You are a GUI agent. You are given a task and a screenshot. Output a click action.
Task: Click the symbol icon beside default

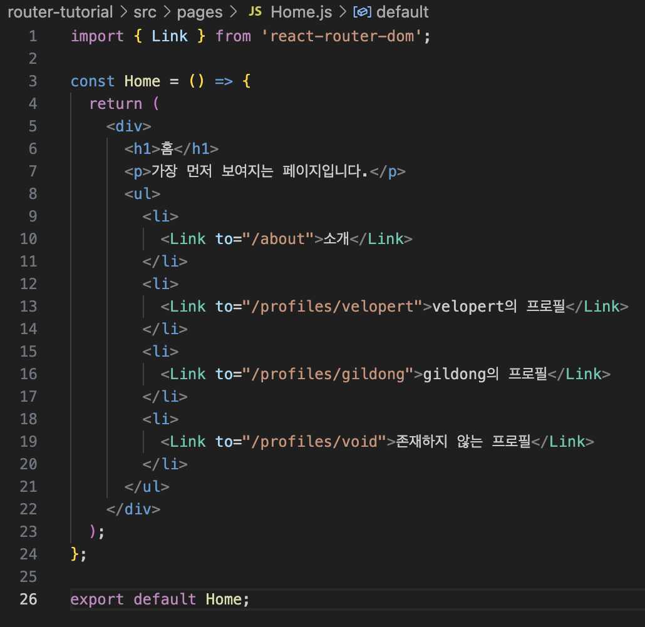point(362,12)
